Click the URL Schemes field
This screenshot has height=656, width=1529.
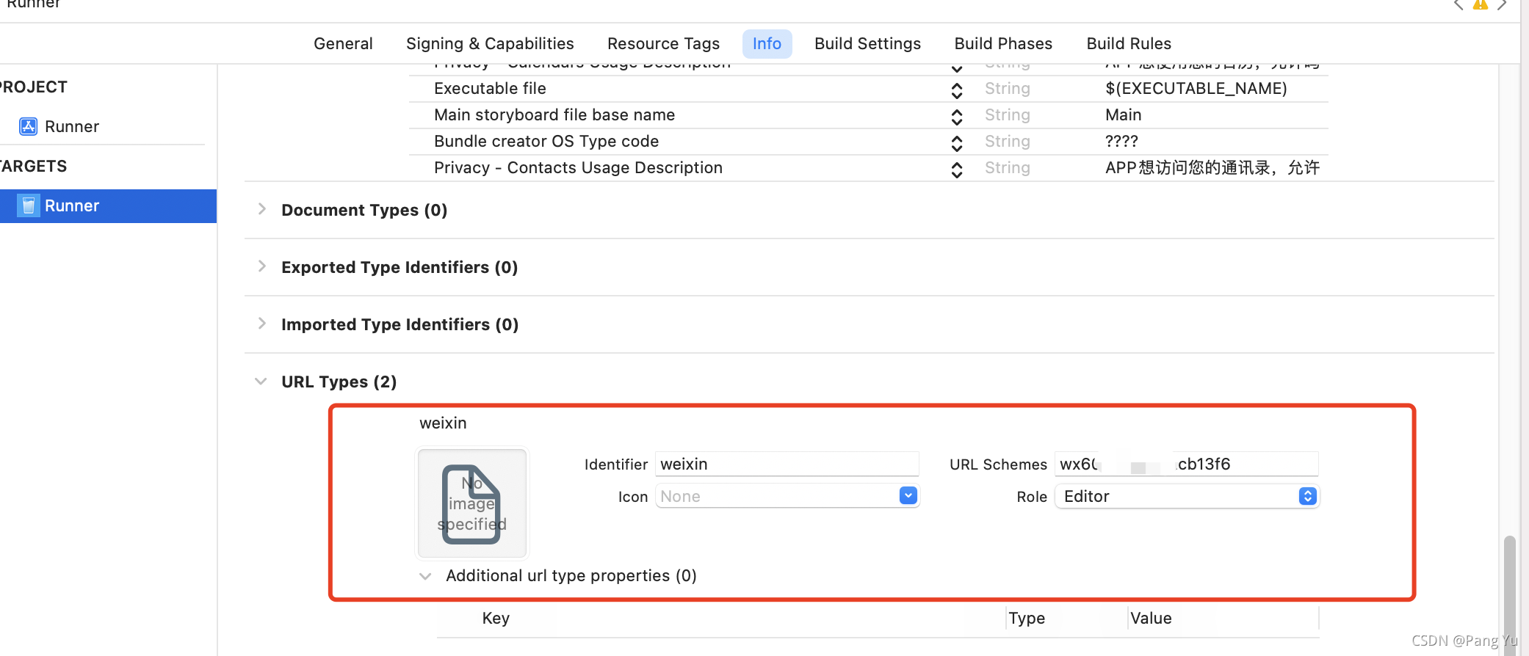(1186, 464)
